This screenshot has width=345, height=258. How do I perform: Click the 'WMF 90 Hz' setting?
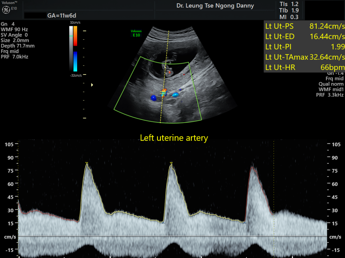click(14, 30)
